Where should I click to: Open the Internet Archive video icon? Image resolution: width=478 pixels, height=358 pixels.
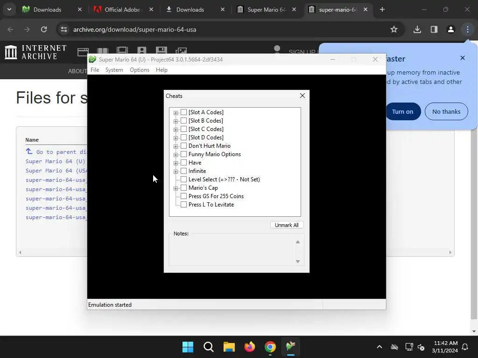click(x=122, y=50)
